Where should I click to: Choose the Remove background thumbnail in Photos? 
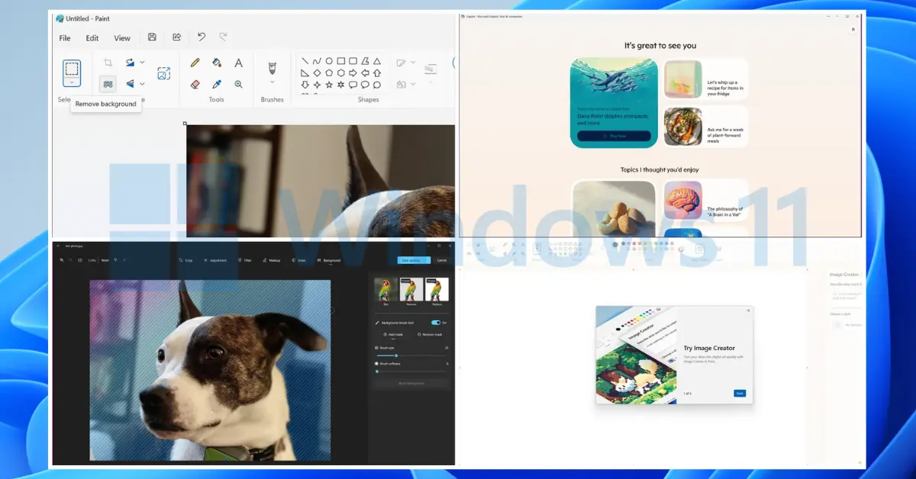411,290
